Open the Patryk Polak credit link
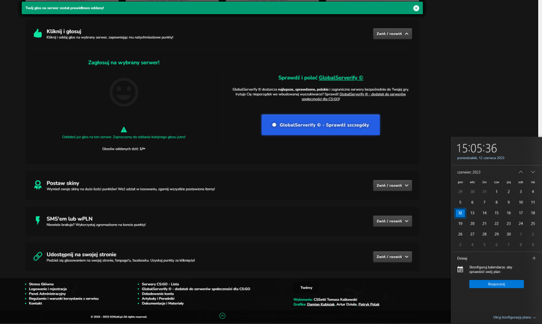The width and height of the screenshot is (542, 324). pos(369,304)
